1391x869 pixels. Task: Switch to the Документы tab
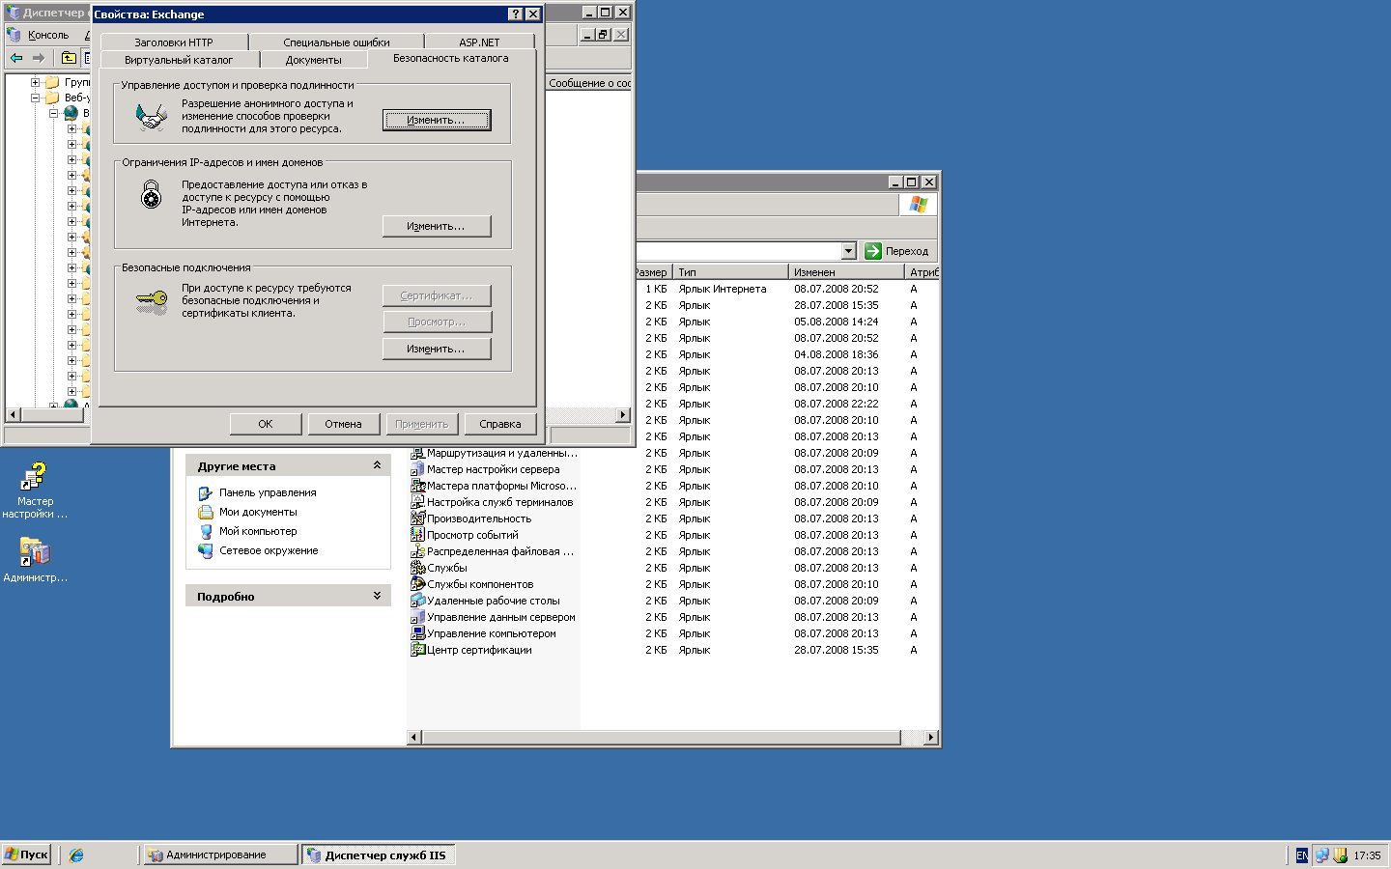313,60
